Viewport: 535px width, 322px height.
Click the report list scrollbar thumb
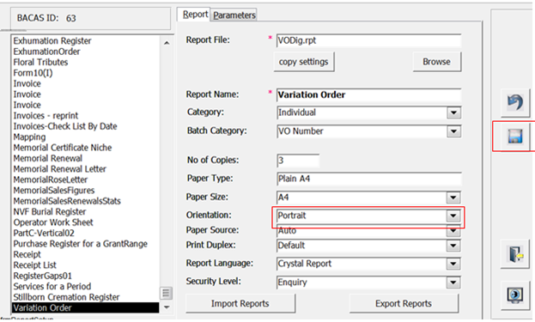(166, 293)
